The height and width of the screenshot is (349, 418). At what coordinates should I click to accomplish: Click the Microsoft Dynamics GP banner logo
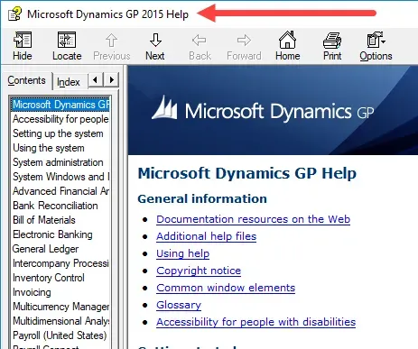tap(263, 111)
